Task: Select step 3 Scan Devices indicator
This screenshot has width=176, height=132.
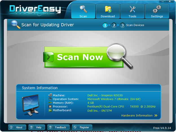Action: (x=122, y=25)
